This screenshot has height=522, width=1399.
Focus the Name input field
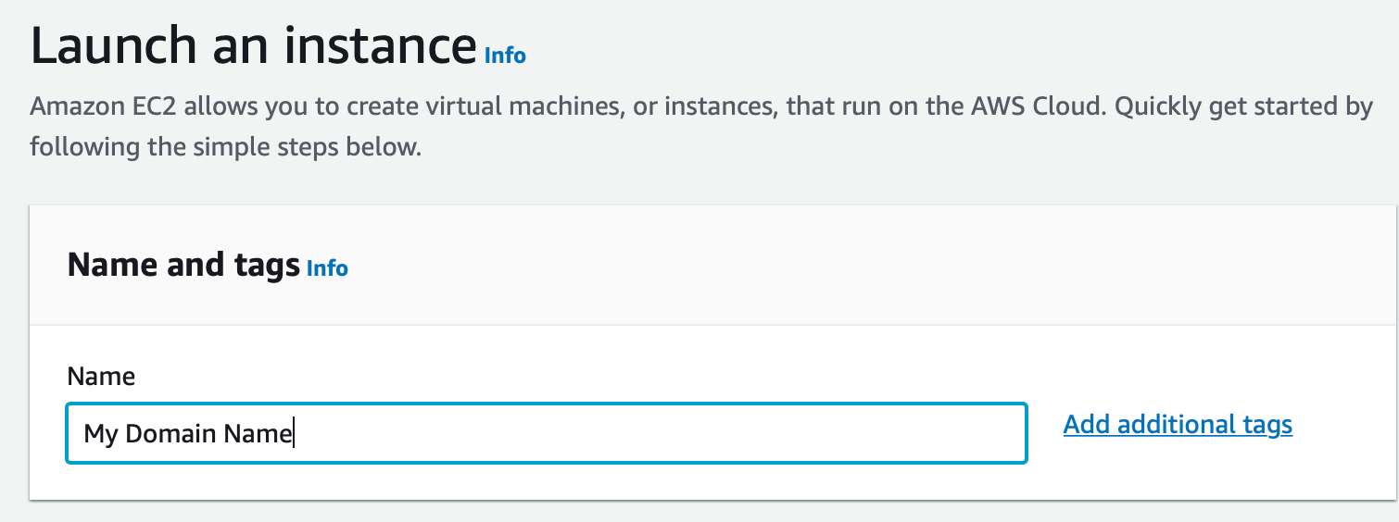547,432
